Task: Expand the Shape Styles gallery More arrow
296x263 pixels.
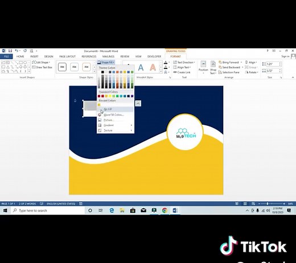Action: pyautogui.click(x=94, y=72)
